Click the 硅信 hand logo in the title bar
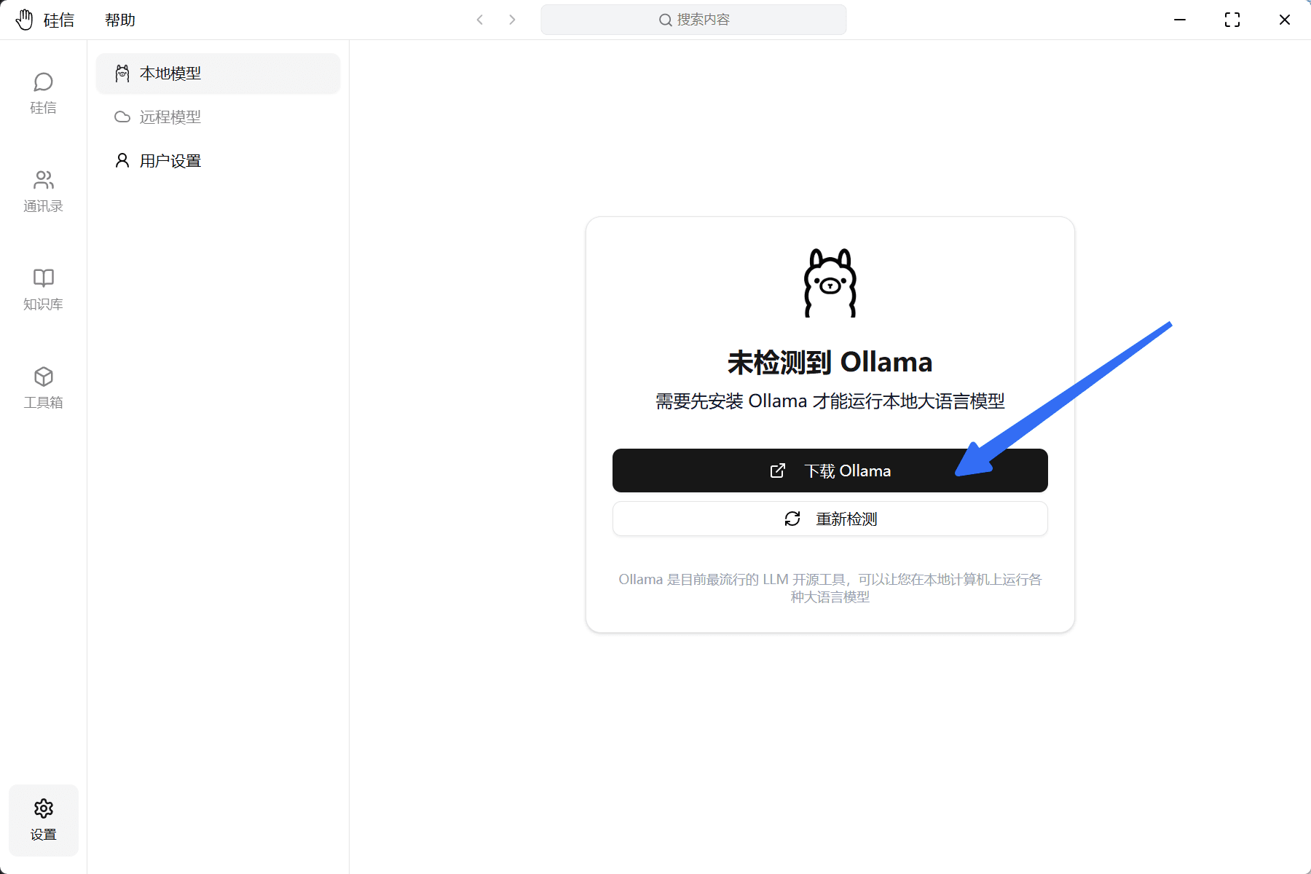The width and height of the screenshot is (1311, 874). pyautogui.click(x=25, y=20)
